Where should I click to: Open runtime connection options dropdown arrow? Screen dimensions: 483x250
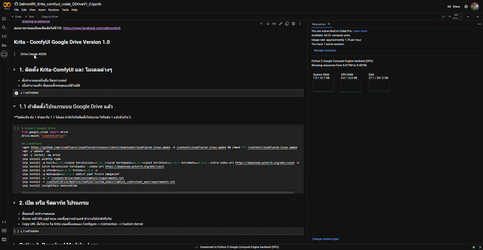click(468, 17)
